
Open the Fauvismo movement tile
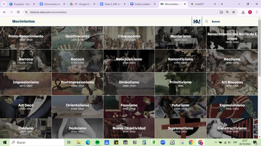click(x=129, y=107)
